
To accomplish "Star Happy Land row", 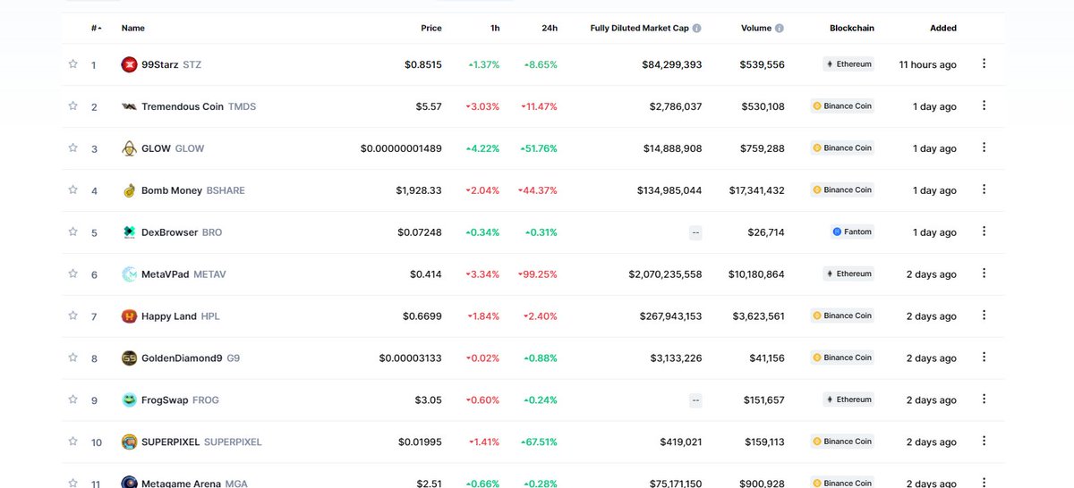I will (73, 316).
